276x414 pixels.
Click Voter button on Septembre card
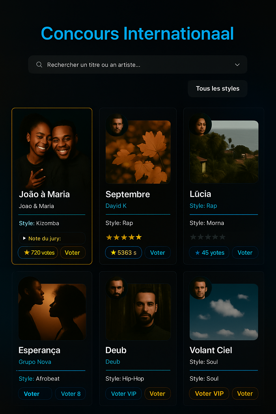tap(158, 253)
